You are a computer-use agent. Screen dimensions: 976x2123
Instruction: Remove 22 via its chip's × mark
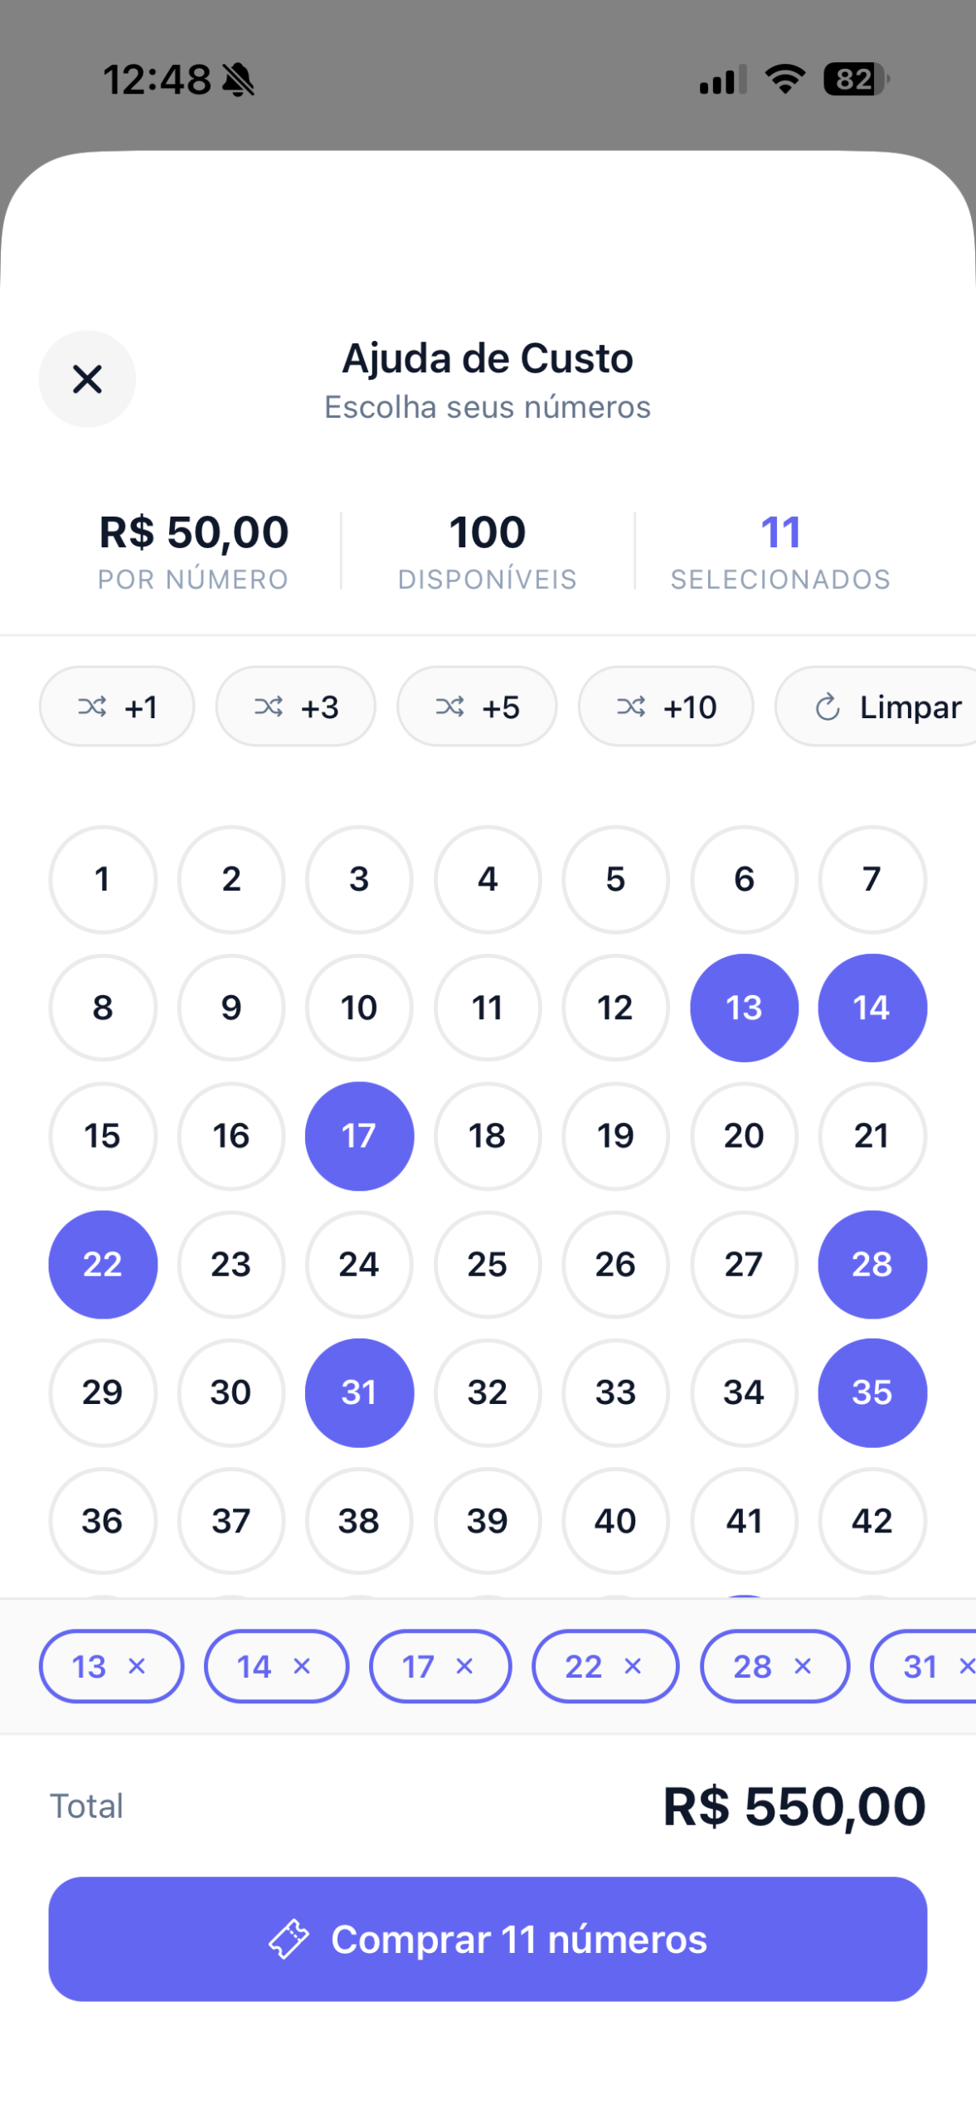pos(634,1666)
